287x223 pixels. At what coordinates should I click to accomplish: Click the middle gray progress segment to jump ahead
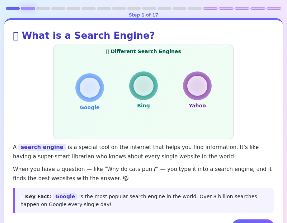[149, 8]
